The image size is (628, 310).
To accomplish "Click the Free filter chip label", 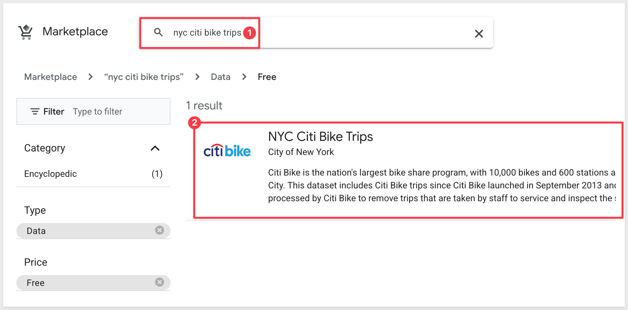I will point(36,283).
